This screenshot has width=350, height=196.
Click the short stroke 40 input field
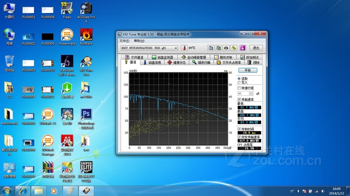tap(243, 93)
